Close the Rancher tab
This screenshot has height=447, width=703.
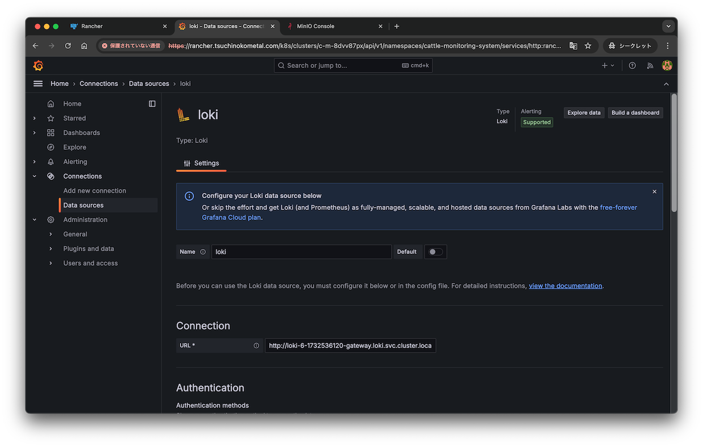pos(165,26)
